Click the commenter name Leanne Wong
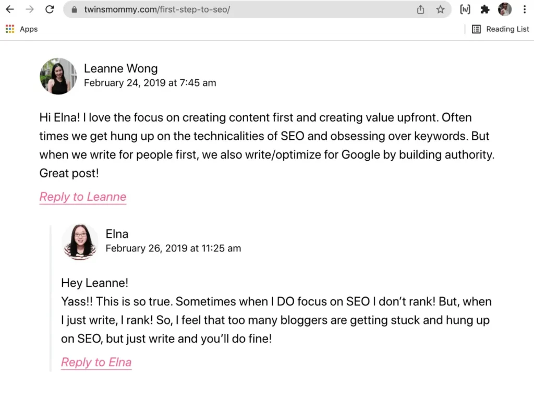 [x=120, y=68]
